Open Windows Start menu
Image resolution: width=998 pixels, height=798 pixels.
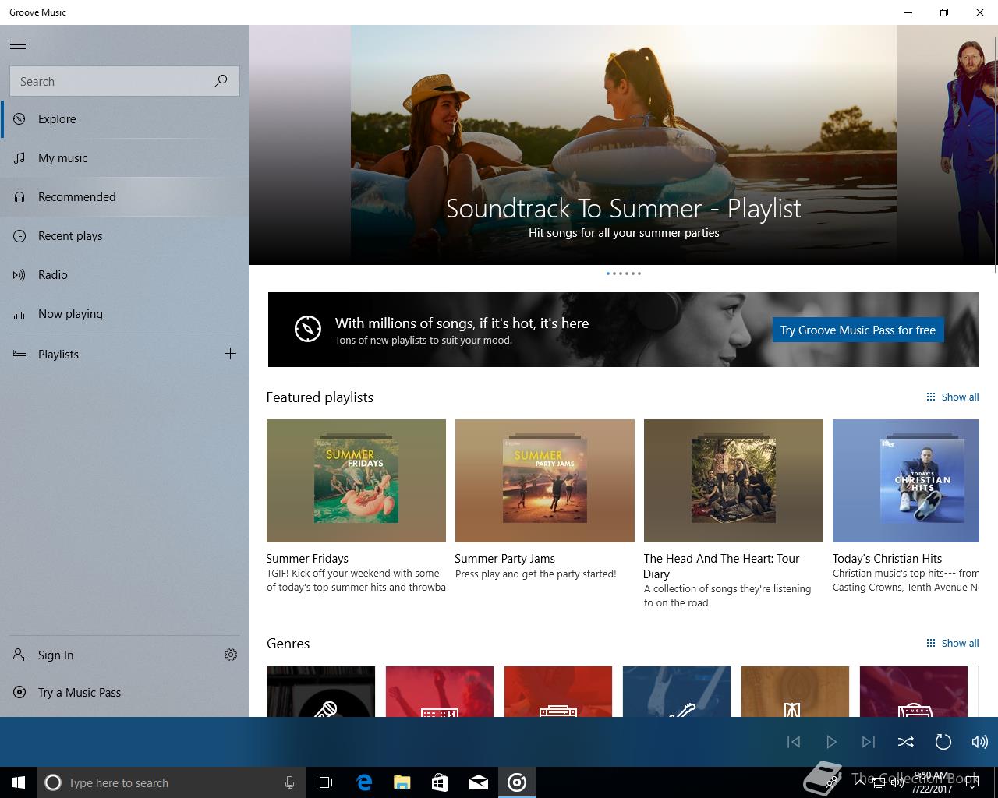pos(19,782)
